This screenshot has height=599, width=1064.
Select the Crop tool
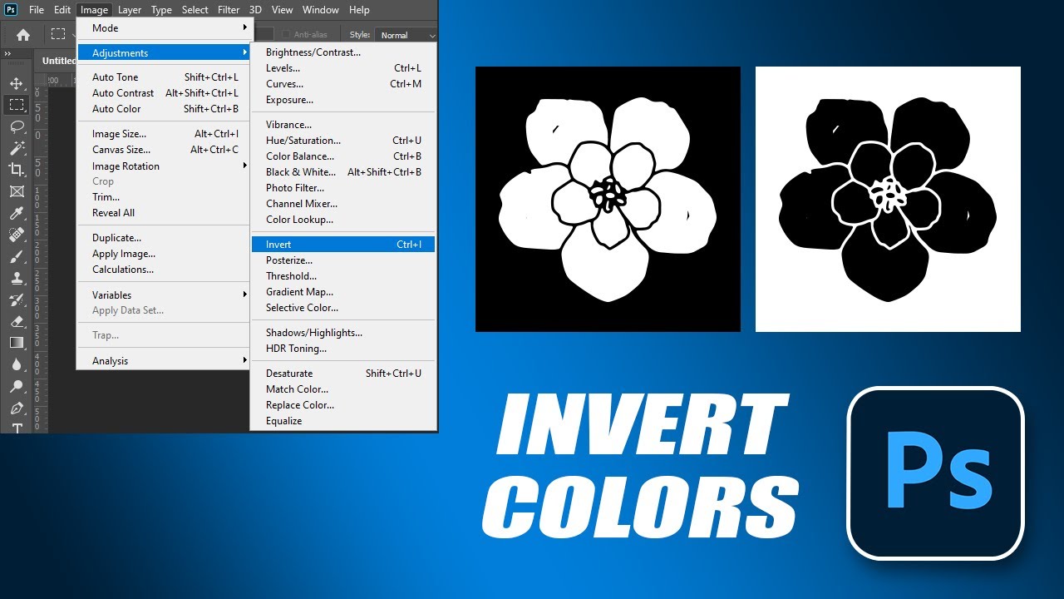point(16,170)
